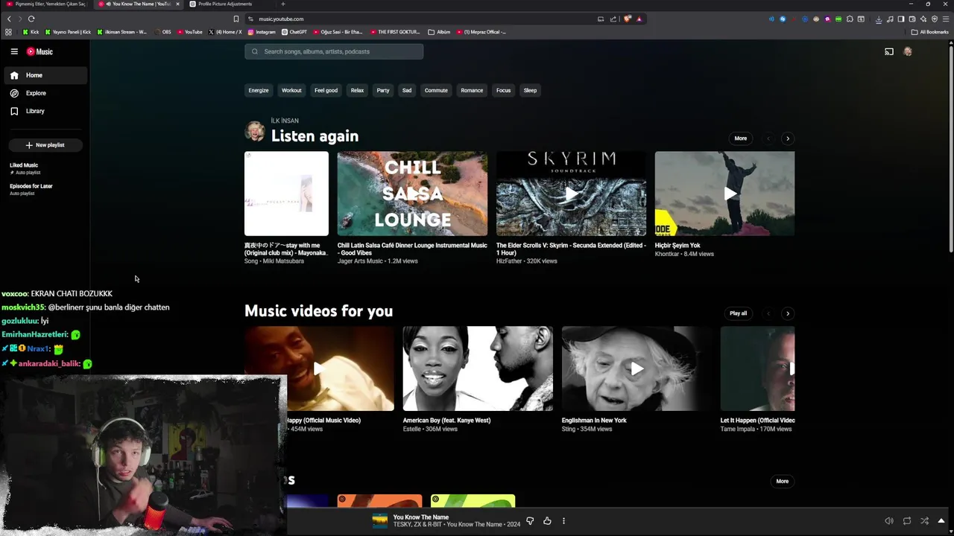Click the browser apps grid icon in bookmarks bar
954x536 pixels.
[x=8, y=32]
